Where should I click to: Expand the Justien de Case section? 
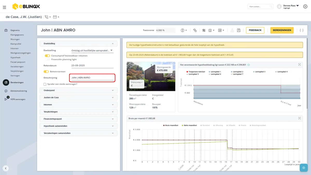[x=79, y=97]
